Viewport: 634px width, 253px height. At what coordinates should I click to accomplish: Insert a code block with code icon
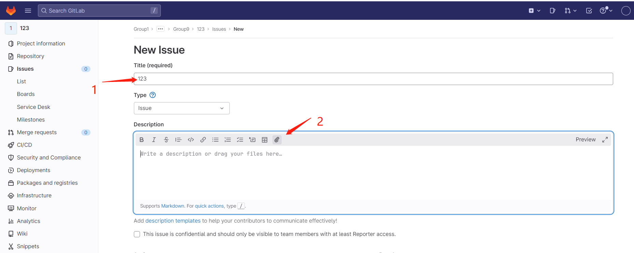191,140
